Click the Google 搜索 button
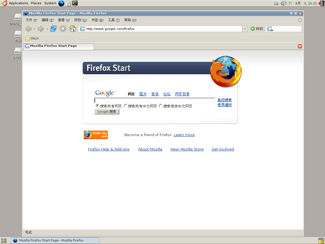325x244 pixels. pos(107,112)
